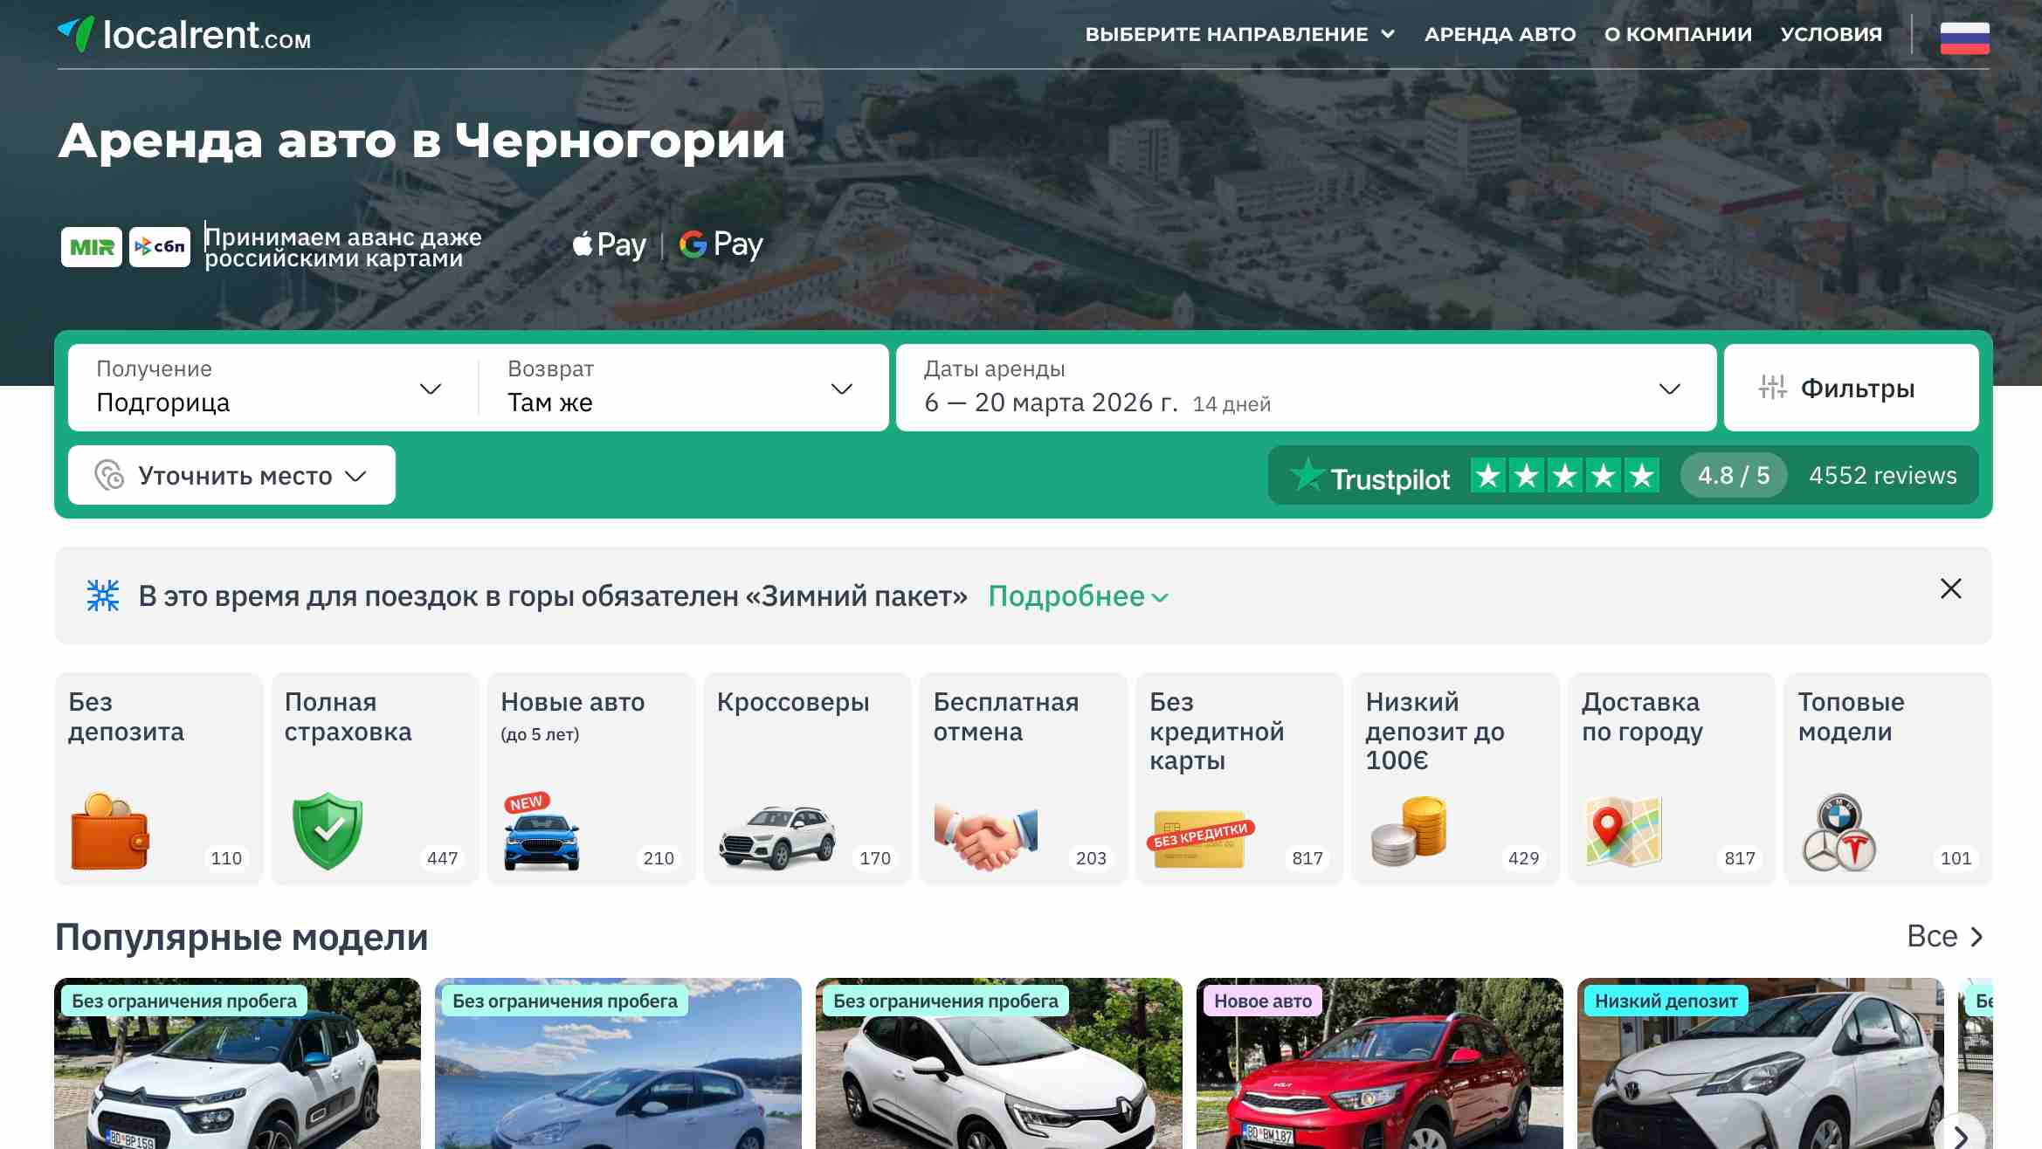View all popular models via Все

click(1945, 936)
